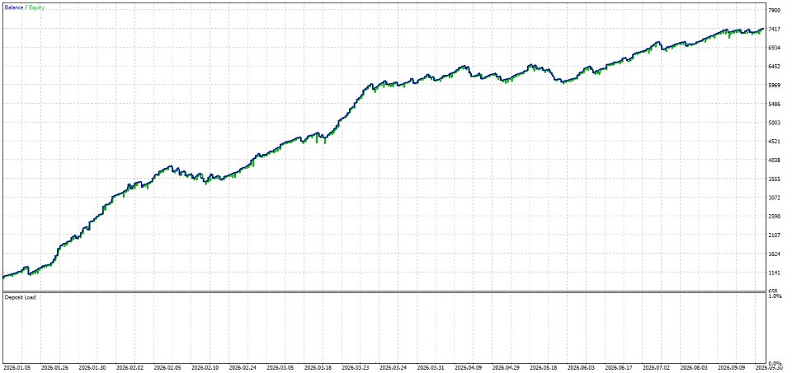Click the 2026.02.05 date label
792x373 pixels.
168,368
